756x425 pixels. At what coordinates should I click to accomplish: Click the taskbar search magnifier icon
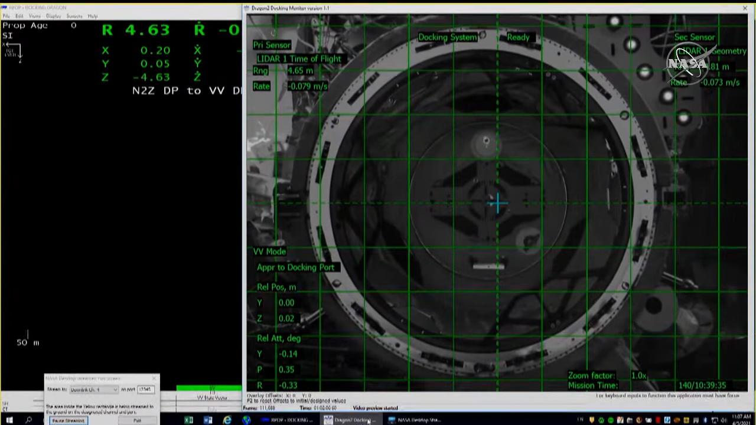tap(28, 420)
